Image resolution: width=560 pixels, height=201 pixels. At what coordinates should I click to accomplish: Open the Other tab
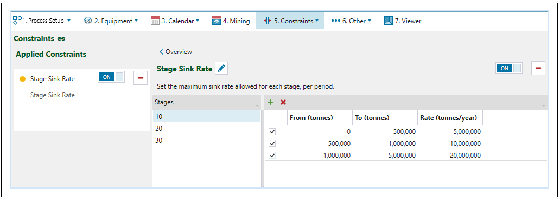[351, 21]
